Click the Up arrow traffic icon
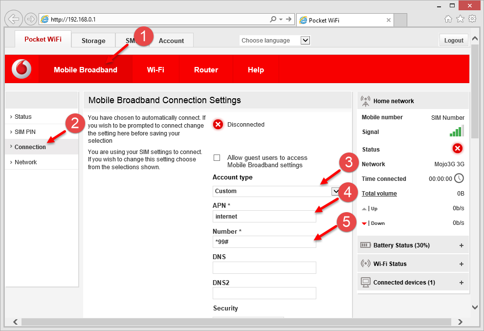 coord(364,209)
